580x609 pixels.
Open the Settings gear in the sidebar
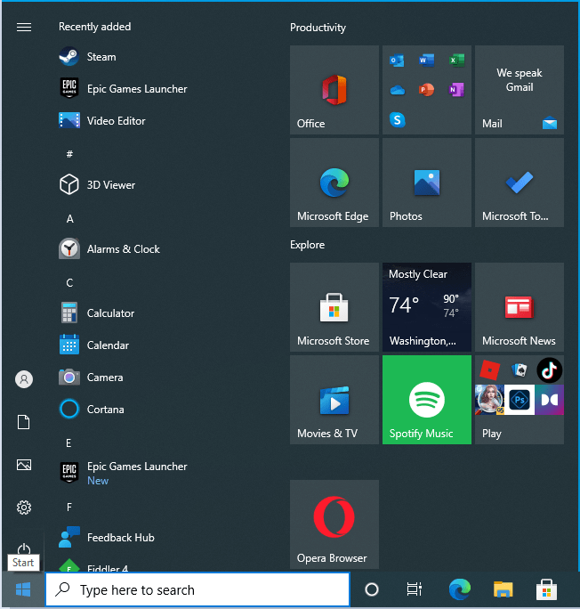[x=24, y=507]
